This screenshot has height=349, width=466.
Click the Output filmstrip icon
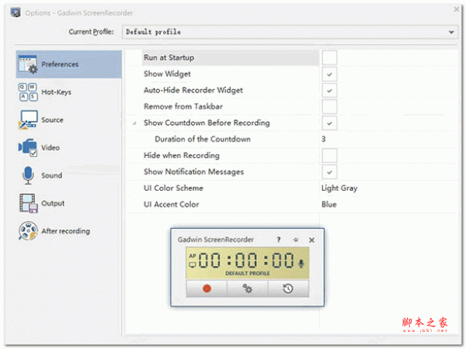pos(28,203)
